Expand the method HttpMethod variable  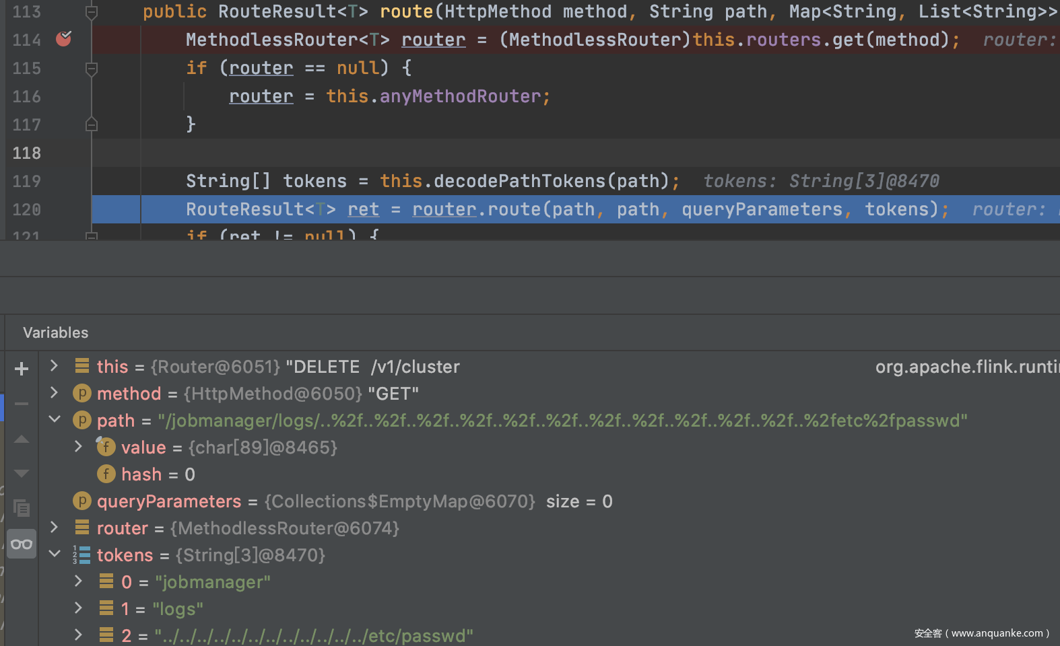pos(55,393)
